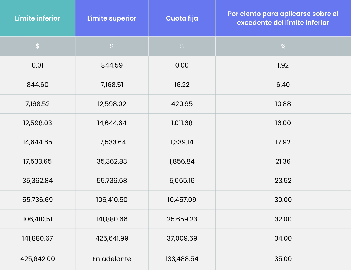Viewport: 351px width, 270px height.
Task: Select the percent symbol unit cell
Action: (x=283, y=46)
